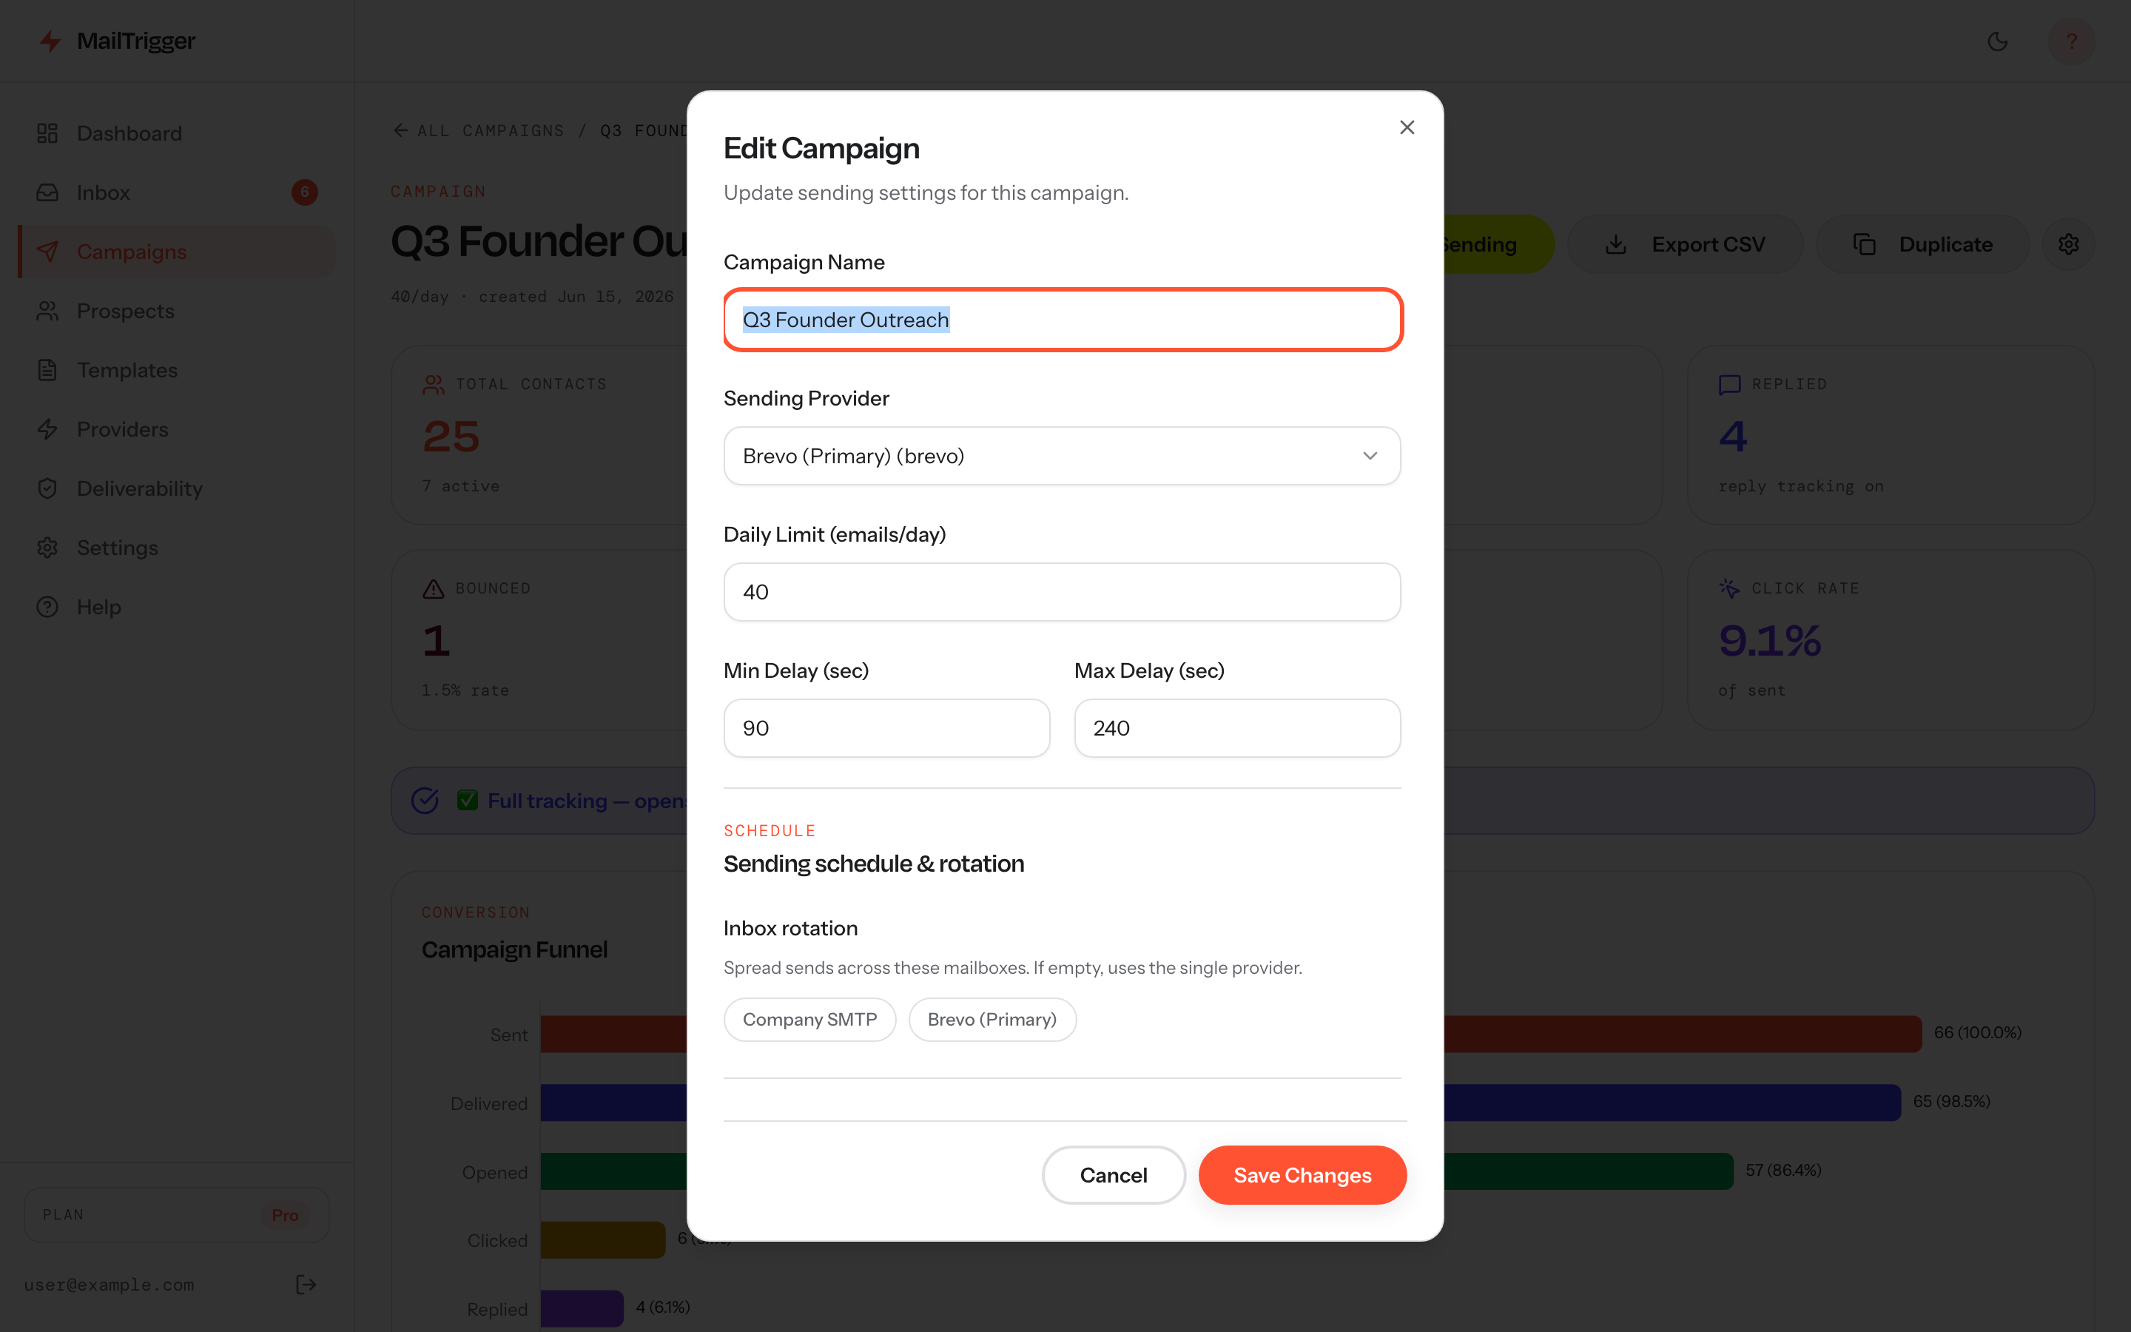Toggle Brevo (Primary) inbox rotation chip

[x=992, y=1019]
